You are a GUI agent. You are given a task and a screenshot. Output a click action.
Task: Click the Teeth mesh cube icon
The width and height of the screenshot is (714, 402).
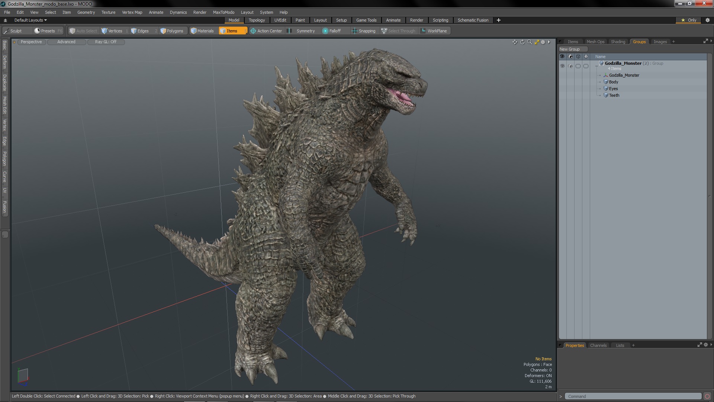pos(606,95)
